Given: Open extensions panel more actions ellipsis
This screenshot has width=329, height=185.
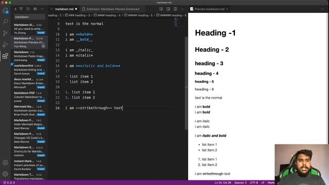Looking at the screenshot, I should pyautogui.click(x=42, y=9).
